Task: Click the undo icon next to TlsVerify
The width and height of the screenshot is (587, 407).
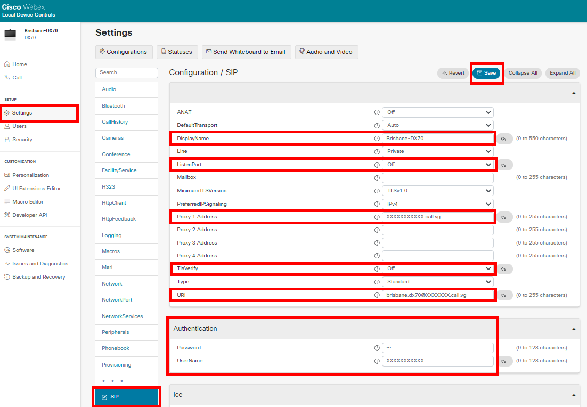Action: point(504,269)
